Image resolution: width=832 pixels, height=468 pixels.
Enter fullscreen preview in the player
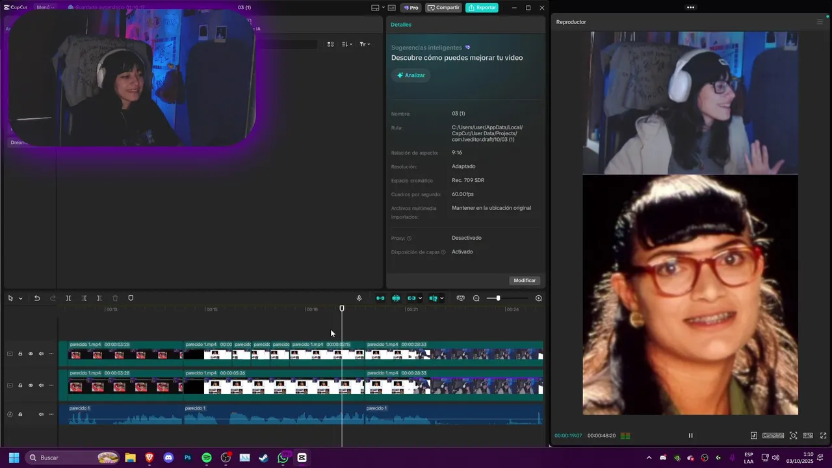[x=823, y=435]
